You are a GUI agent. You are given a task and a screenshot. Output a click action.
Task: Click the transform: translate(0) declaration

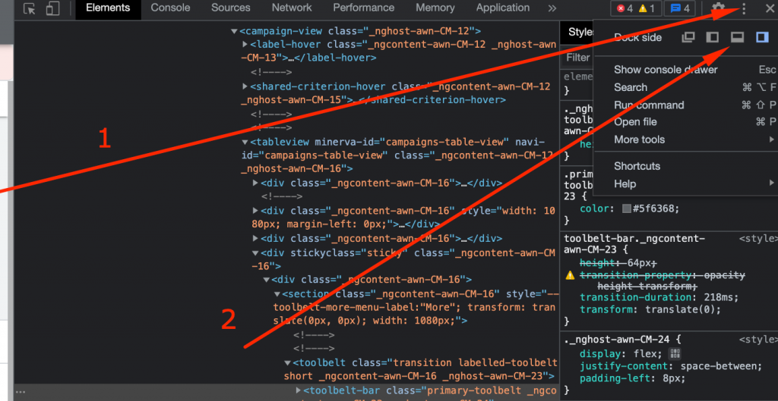(x=650, y=309)
